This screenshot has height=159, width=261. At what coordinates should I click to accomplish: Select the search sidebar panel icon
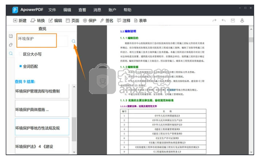pos(11,53)
